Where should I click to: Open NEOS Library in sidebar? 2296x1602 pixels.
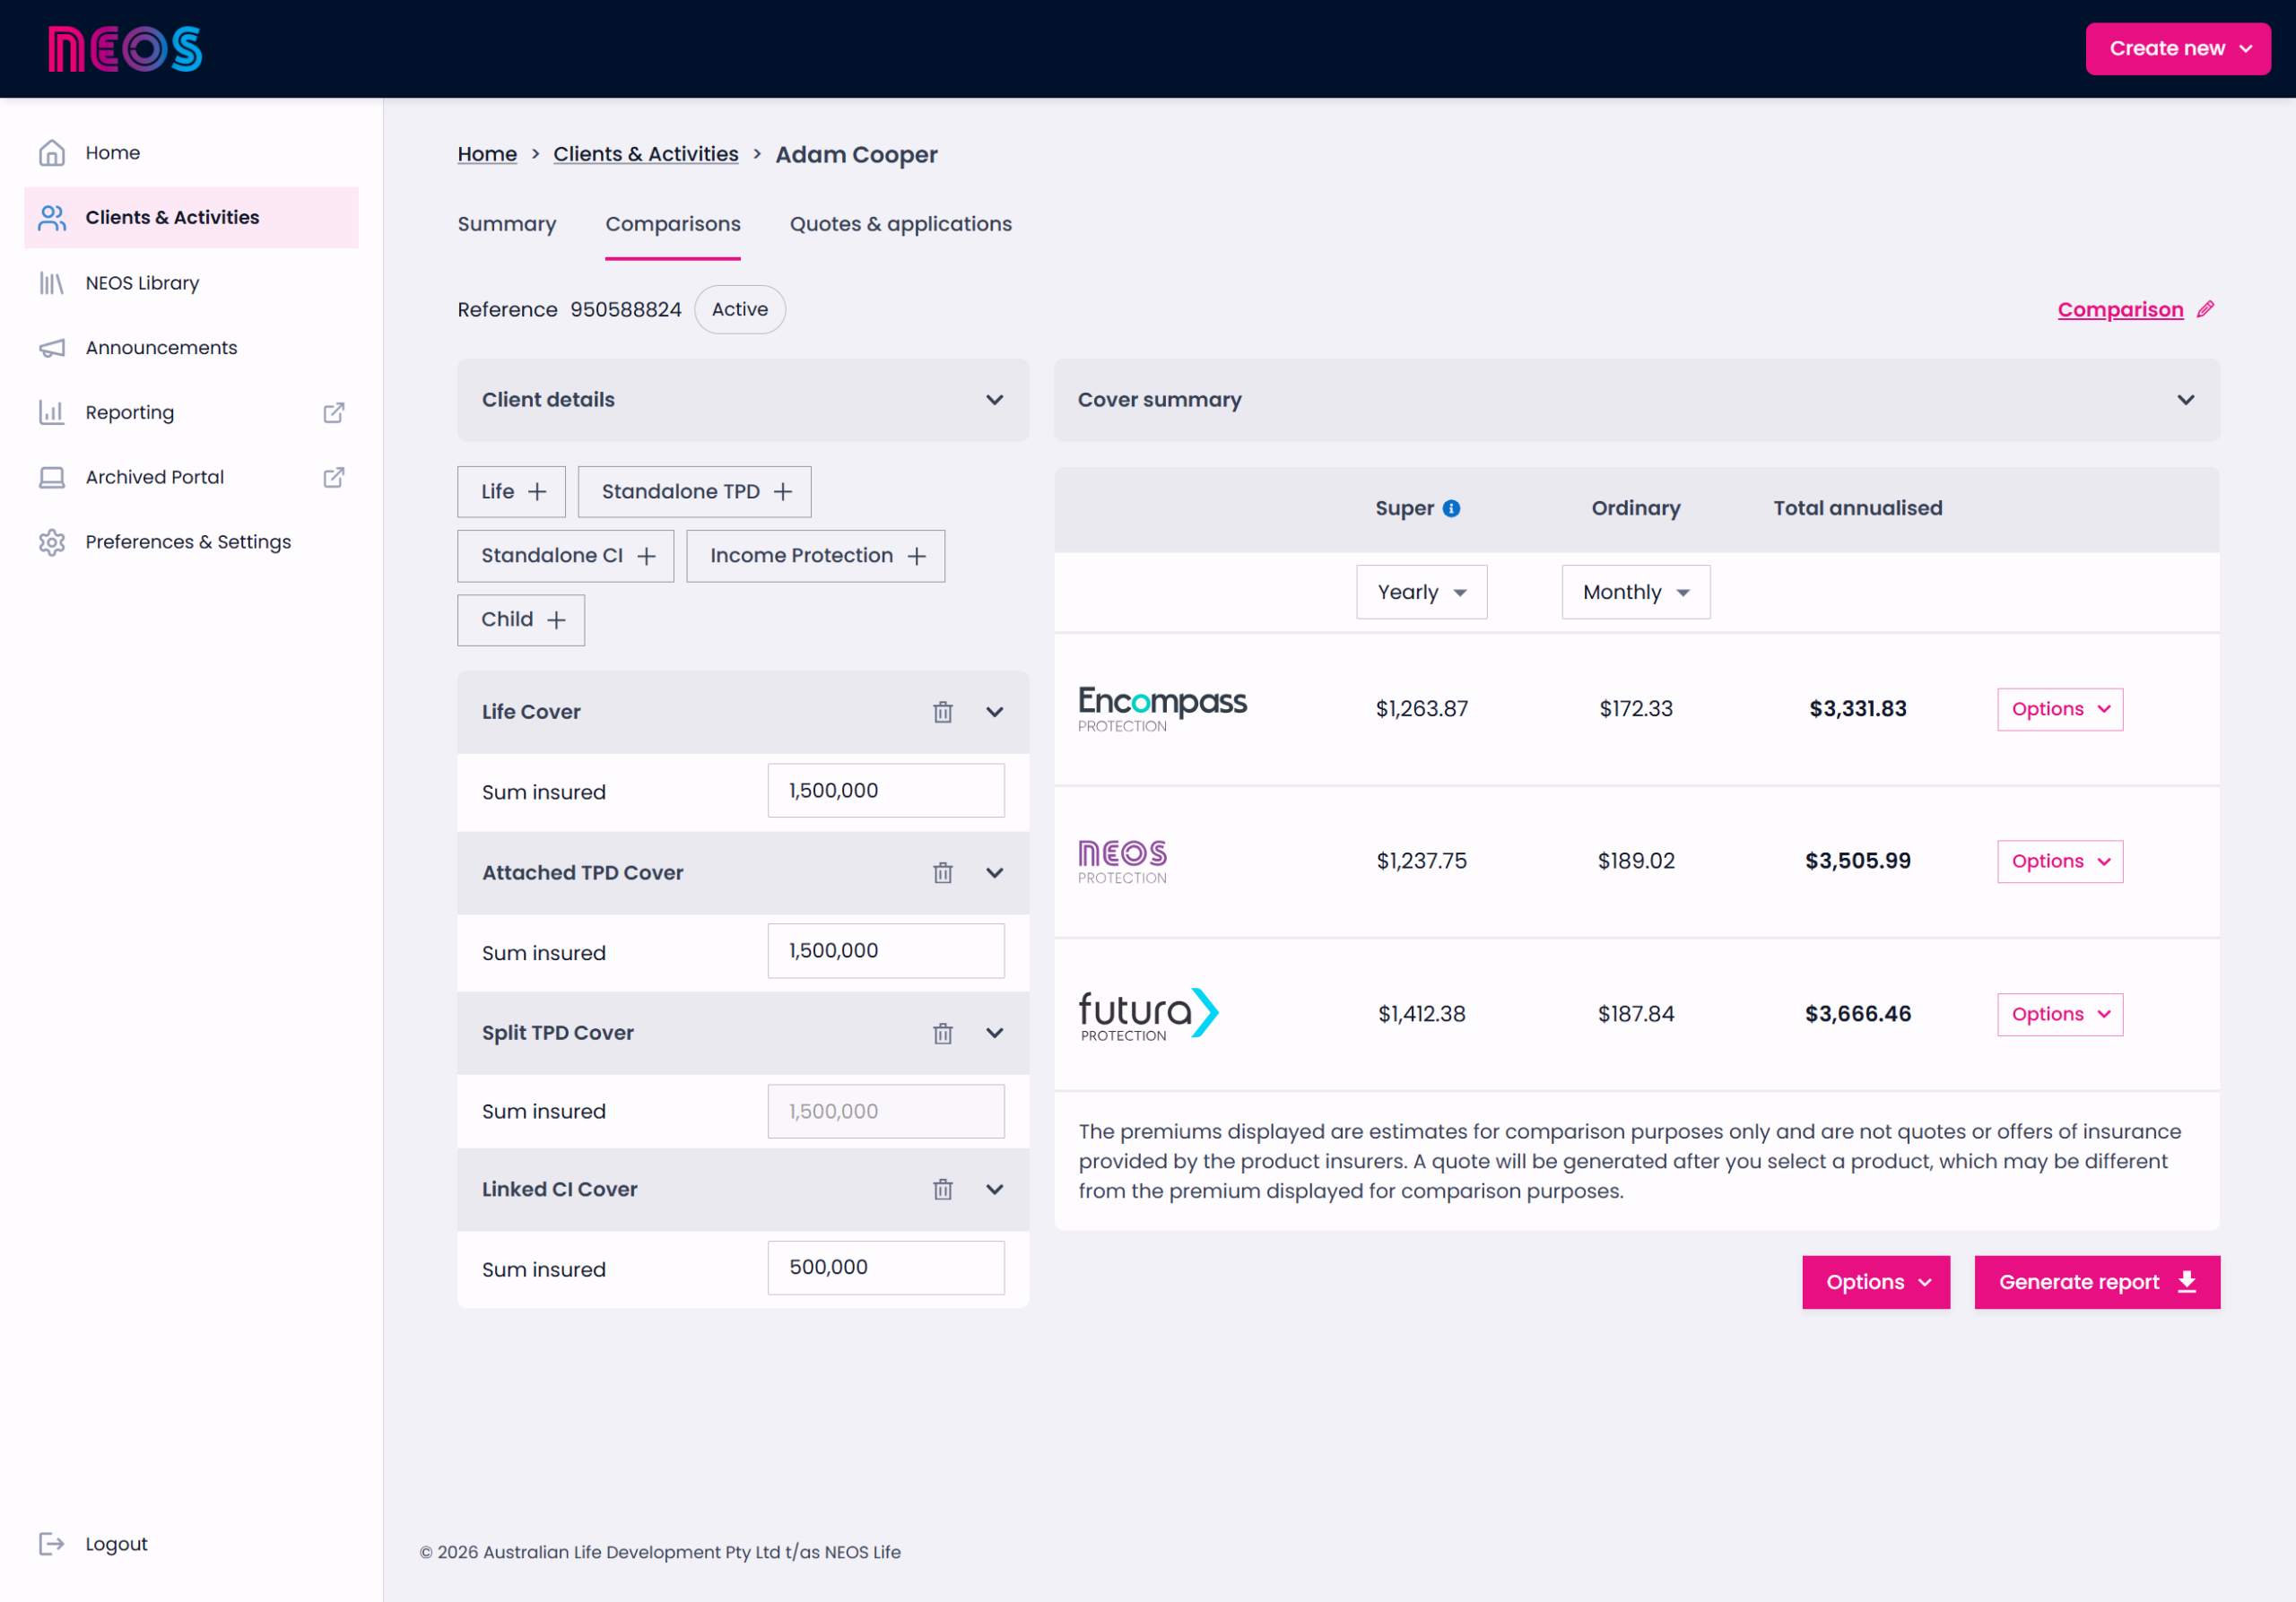pos(191,284)
